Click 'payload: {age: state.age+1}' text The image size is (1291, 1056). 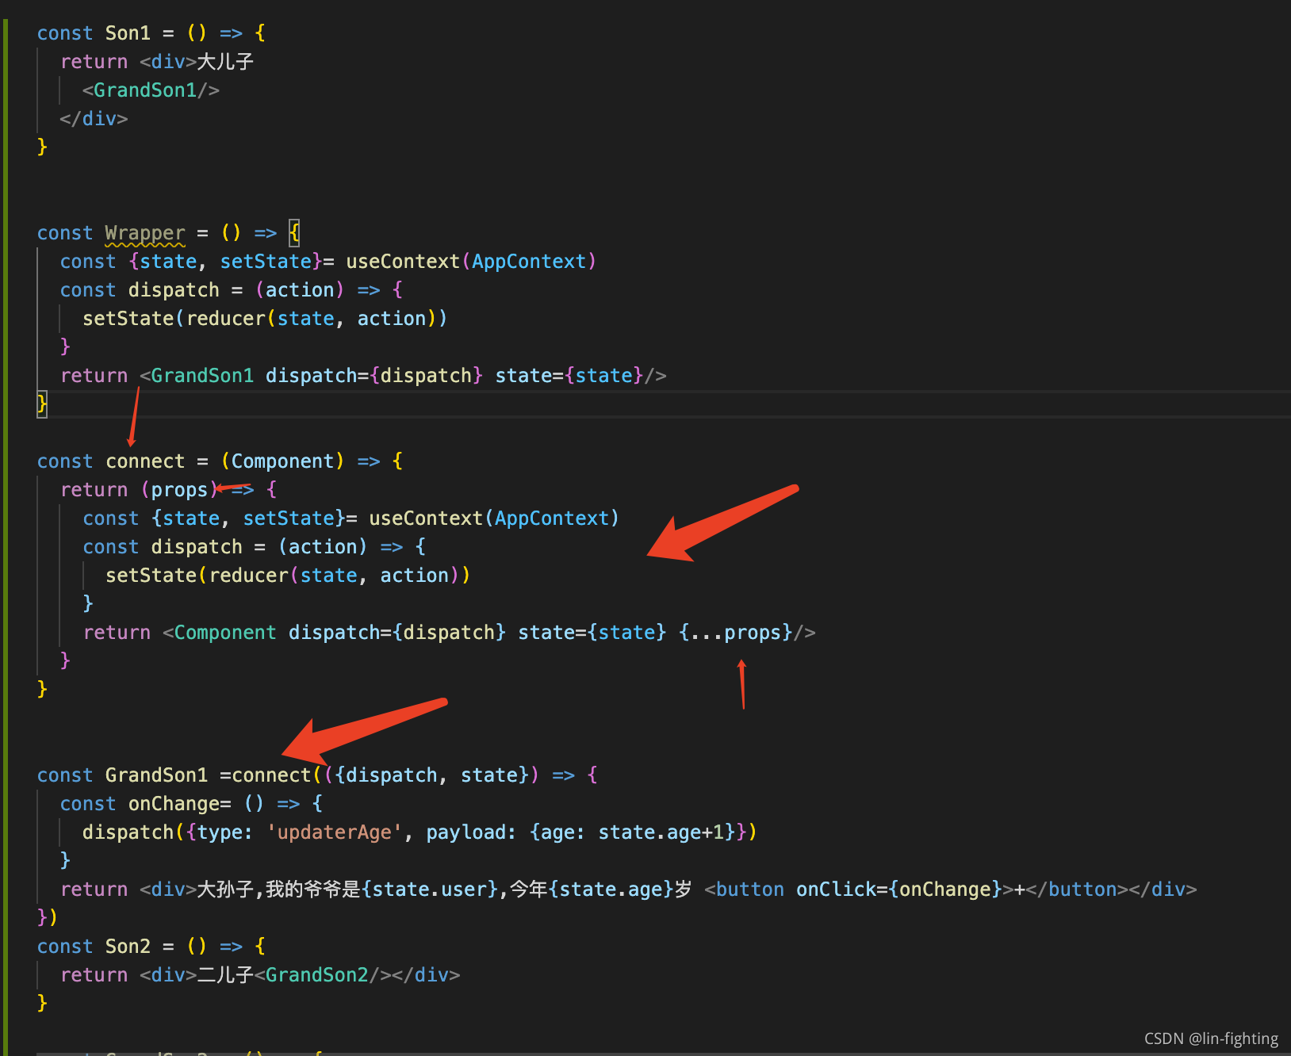(580, 832)
